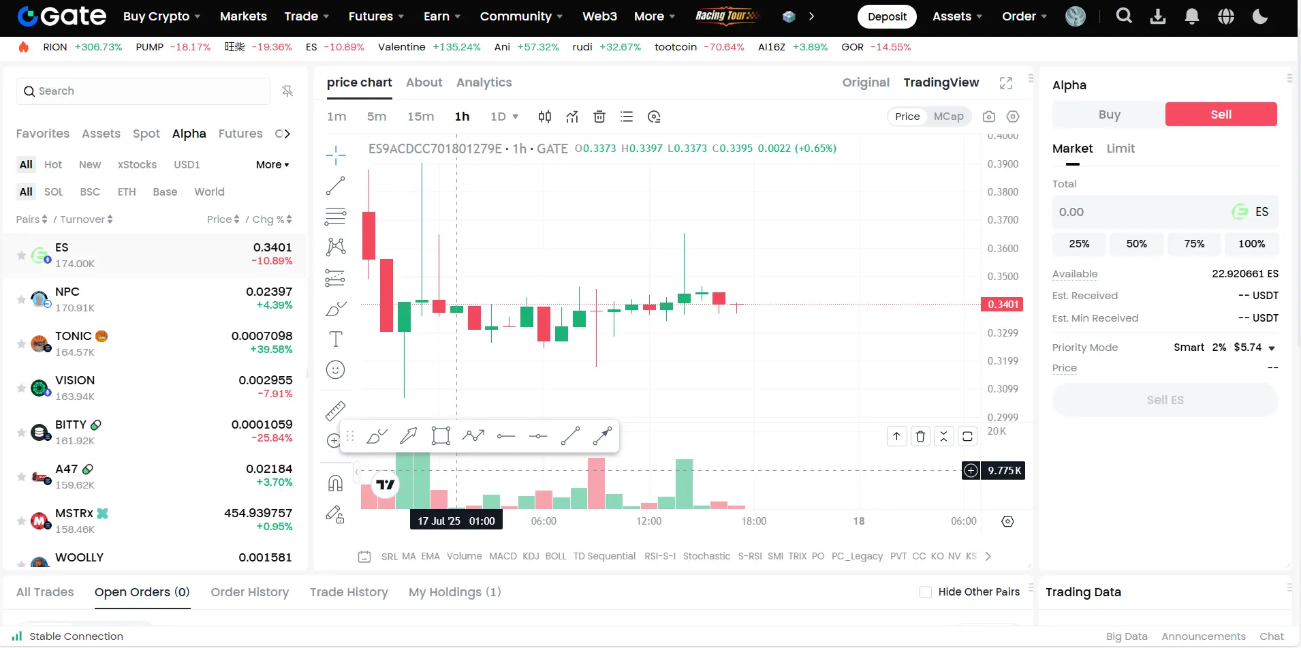Expand the Buy Crypto menu
This screenshot has width=1301, height=648.
tap(161, 16)
